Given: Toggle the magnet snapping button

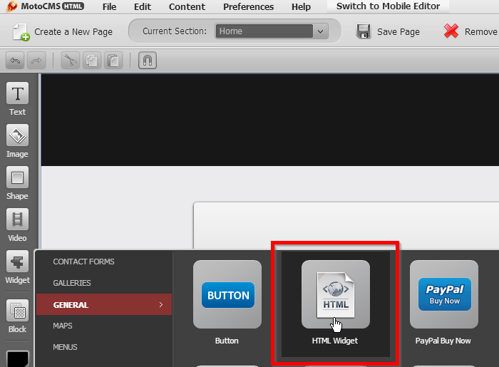Looking at the screenshot, I should point(148,60).
